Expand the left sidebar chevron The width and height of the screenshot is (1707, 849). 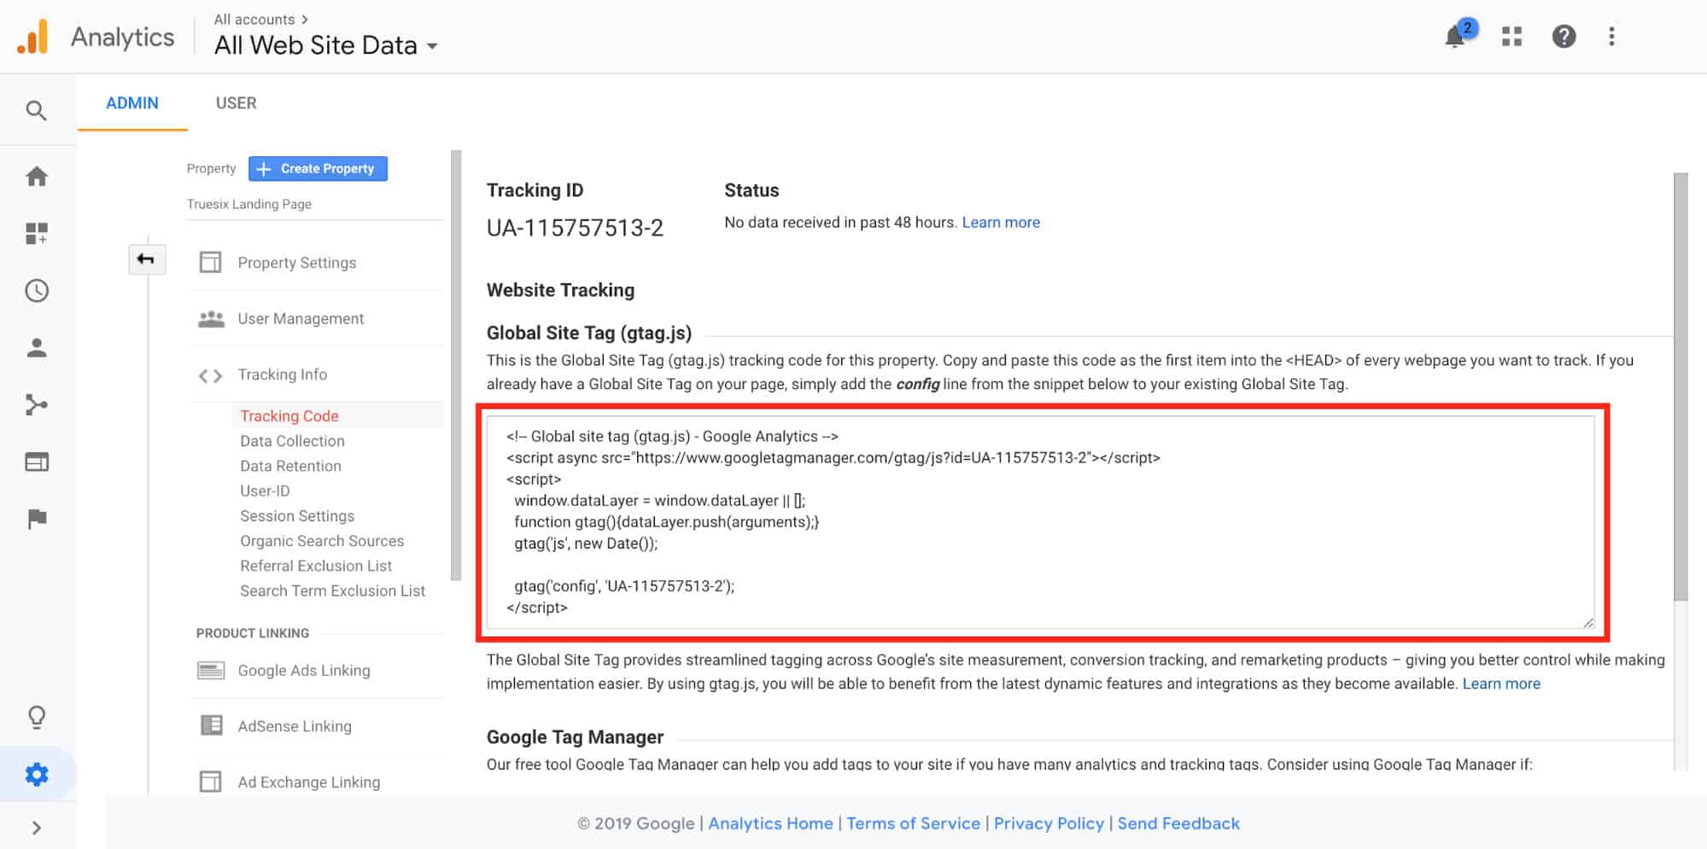coord(37,828)
